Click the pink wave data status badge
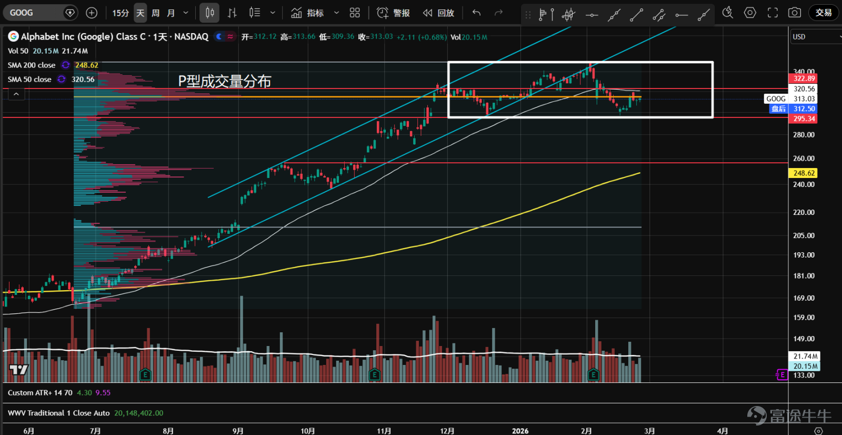This screenshot has width=842, height=435. pos(230,36)
